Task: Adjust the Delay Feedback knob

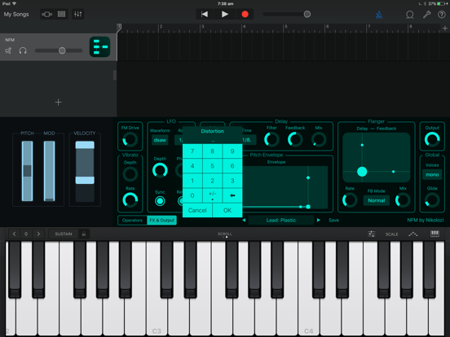Action: coord(295,139)
